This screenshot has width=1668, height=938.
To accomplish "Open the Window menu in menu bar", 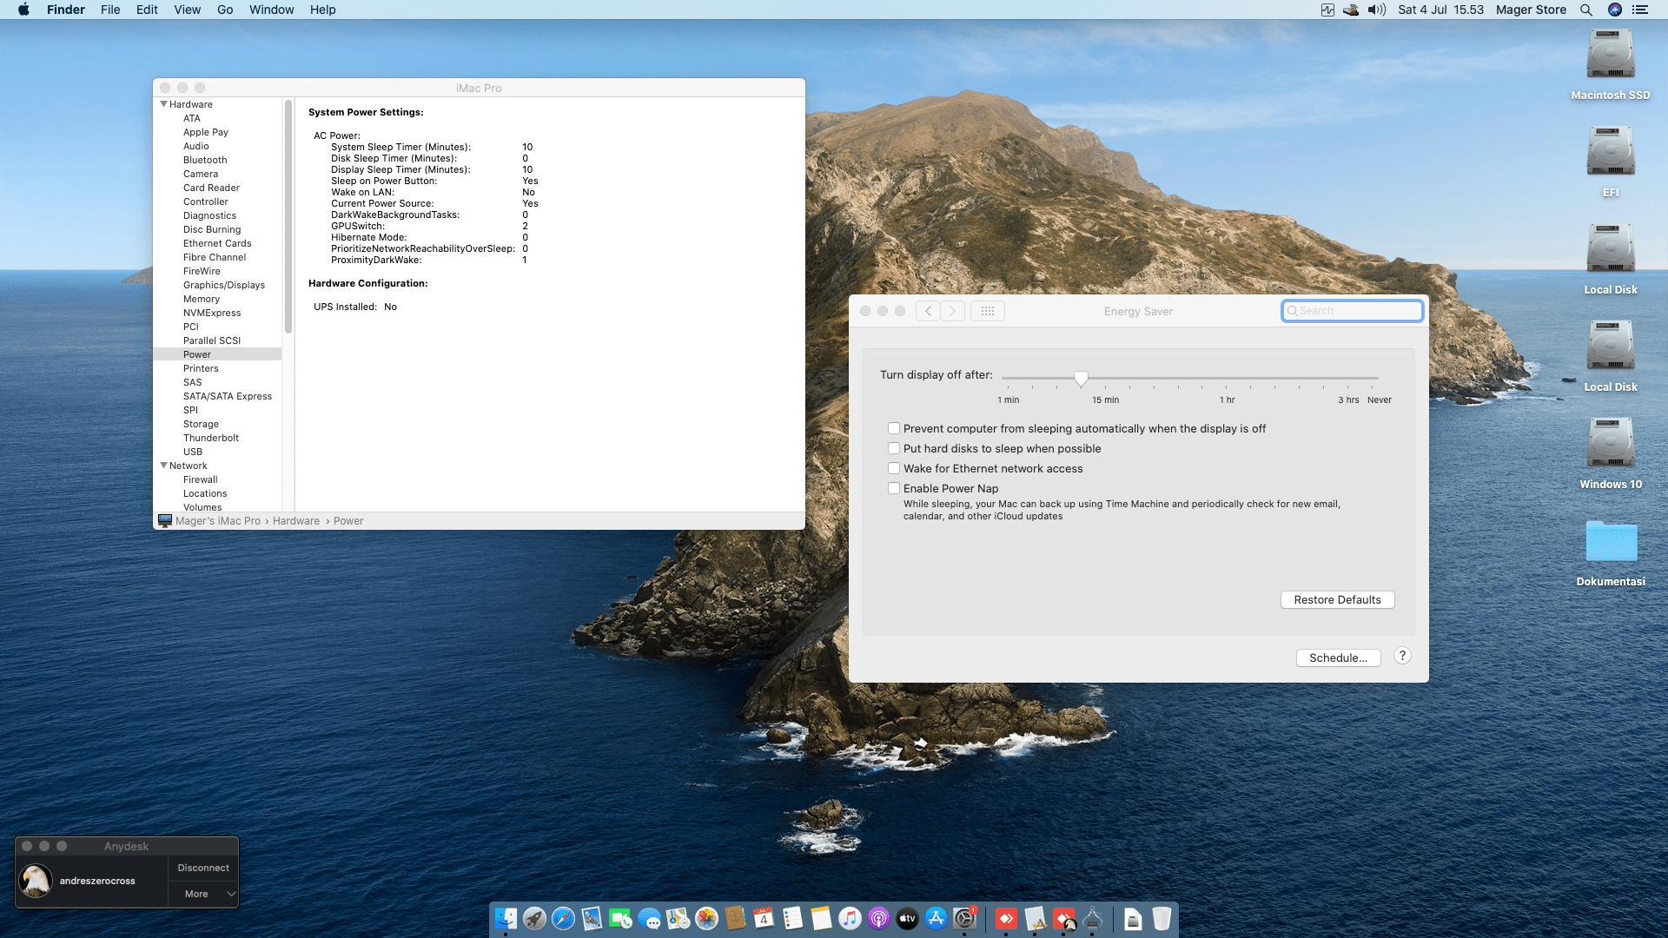I will point(271,10).
